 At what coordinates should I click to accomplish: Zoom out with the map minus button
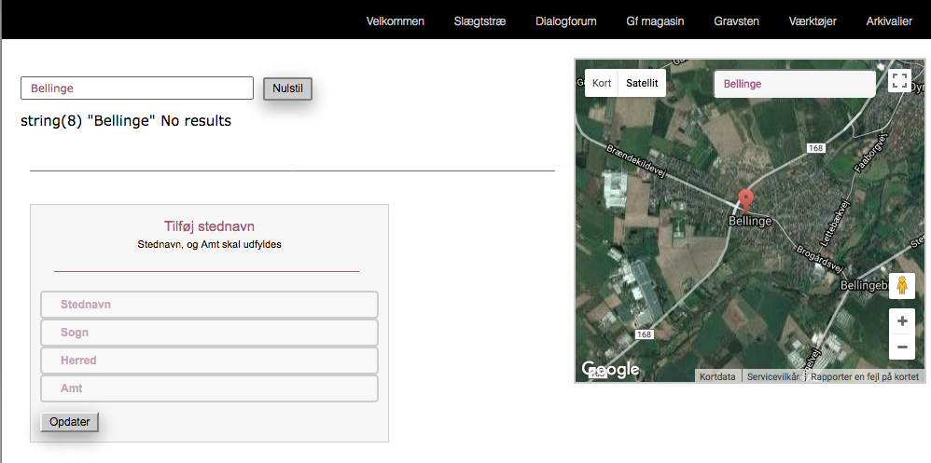click(x=901, y=347)
